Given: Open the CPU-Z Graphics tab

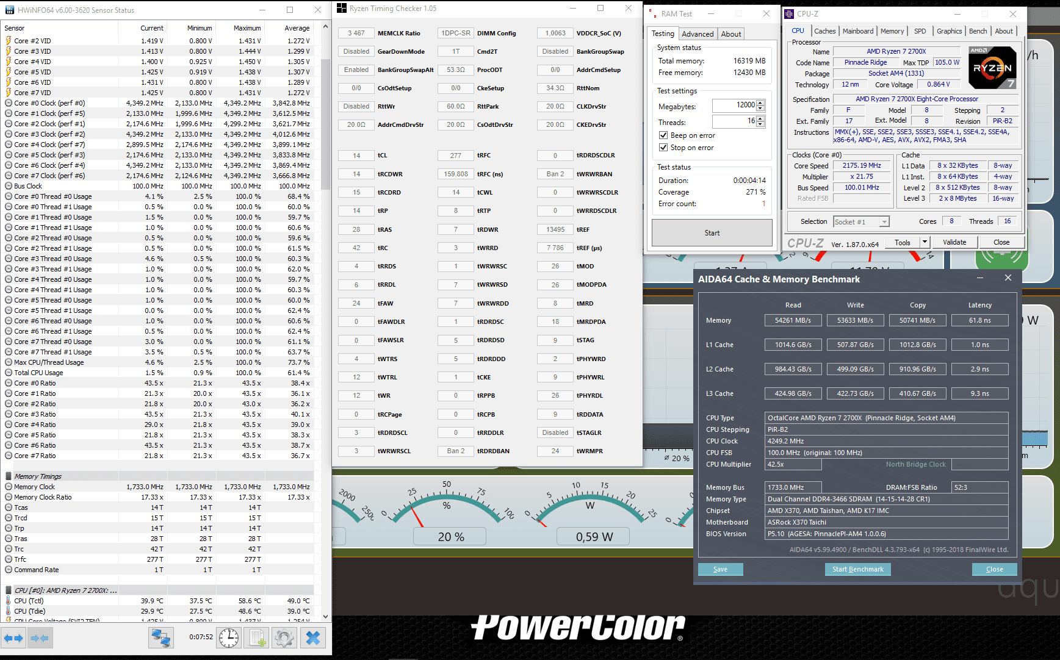Looking at the screenshot, I should [x=950, y=31].
